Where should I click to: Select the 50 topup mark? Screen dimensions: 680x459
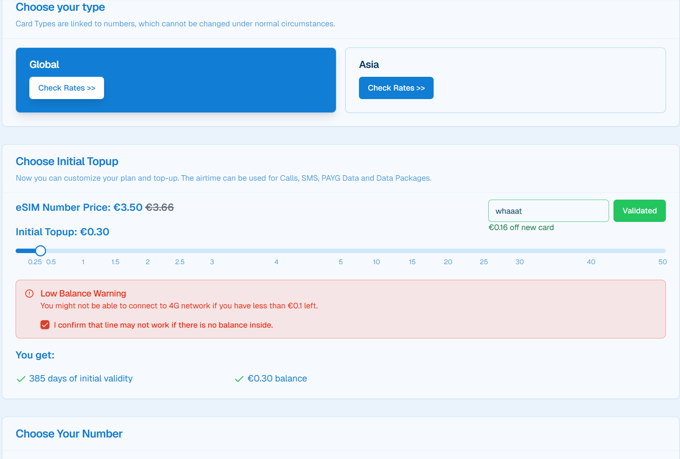coord(663,262)
